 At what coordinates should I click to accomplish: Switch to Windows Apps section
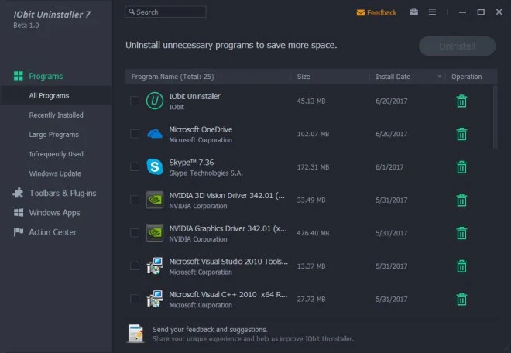click(54, 213)
